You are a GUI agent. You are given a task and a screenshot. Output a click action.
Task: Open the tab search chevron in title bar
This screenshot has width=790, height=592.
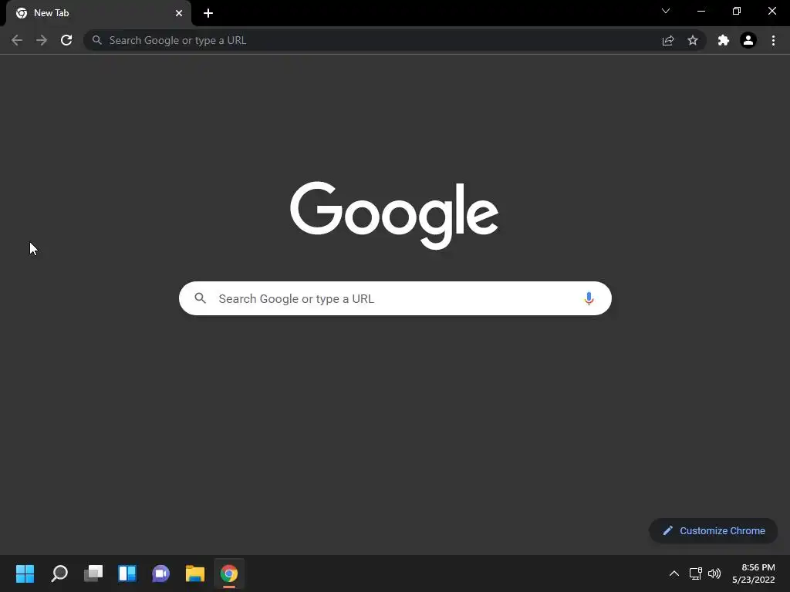666,11
